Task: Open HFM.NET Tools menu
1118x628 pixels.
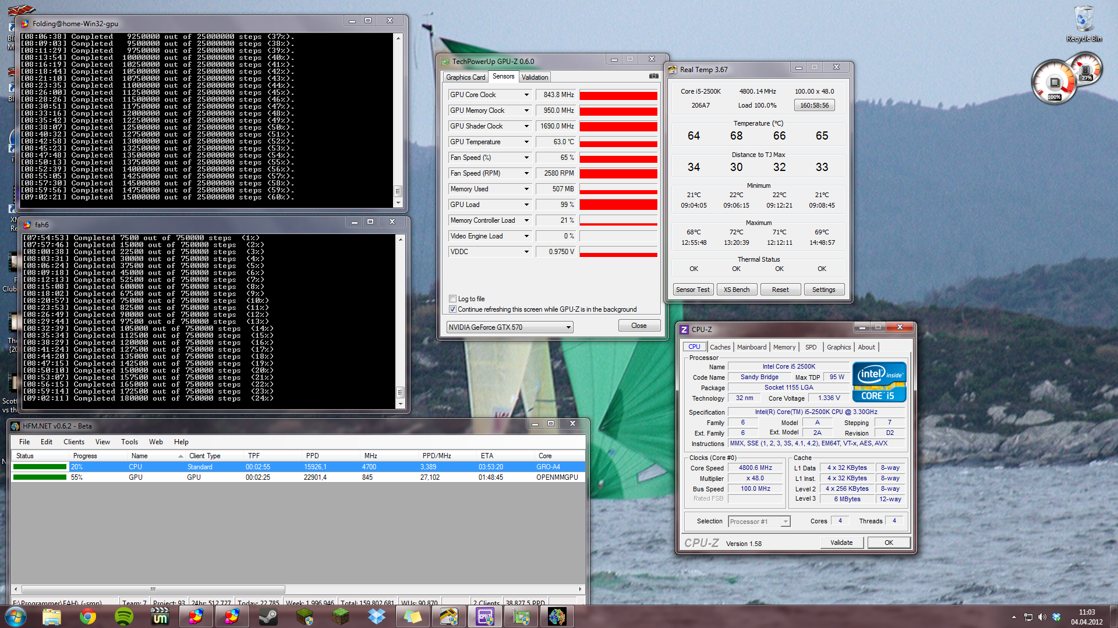Action: (x=129, y=442)
